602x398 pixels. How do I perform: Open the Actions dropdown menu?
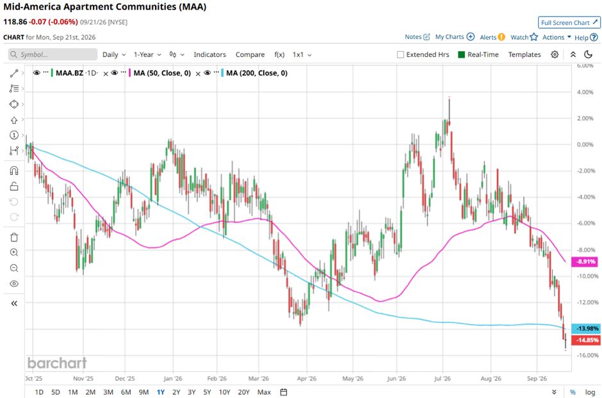tap(557, 37)
